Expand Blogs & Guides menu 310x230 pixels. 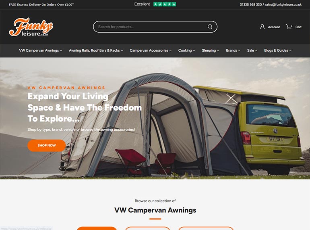(x=278, y=50)
